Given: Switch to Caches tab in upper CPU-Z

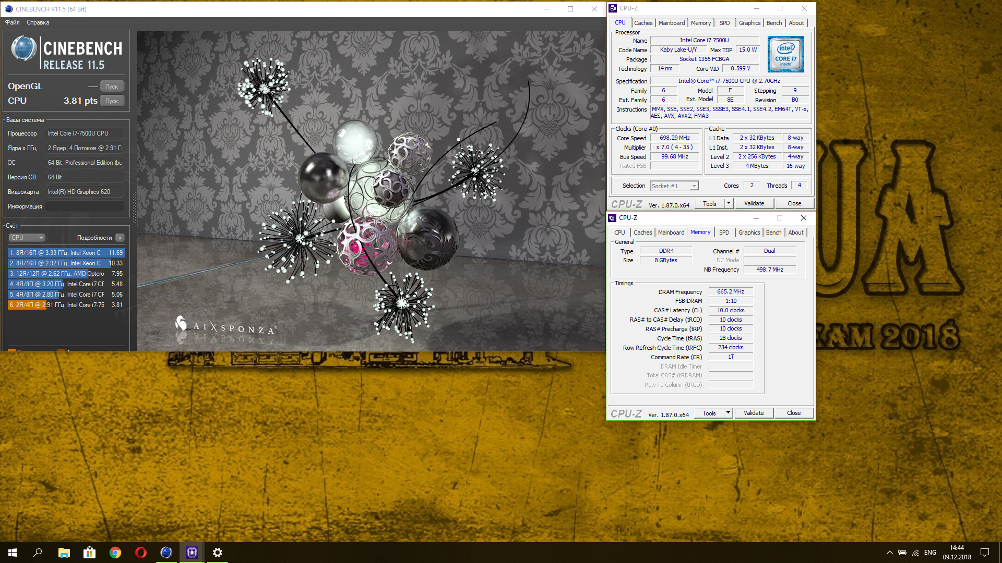Looking at the screenshot, I should click(x=643, y=23).
